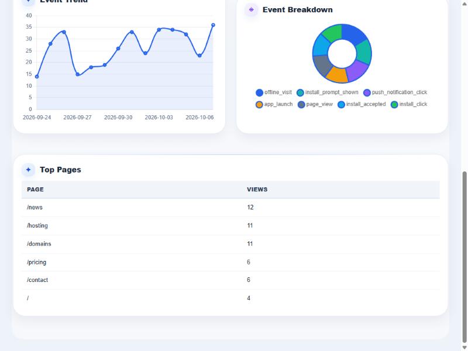Click the teal donut chart segment

click(x=364, y=51)
